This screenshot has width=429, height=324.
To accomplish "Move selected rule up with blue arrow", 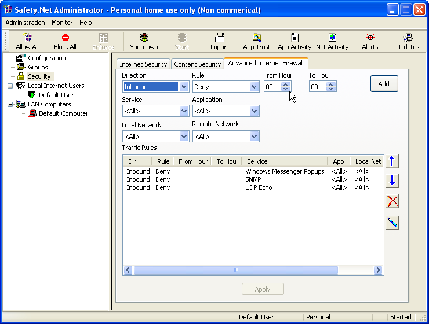I will (x=392, y=161).
